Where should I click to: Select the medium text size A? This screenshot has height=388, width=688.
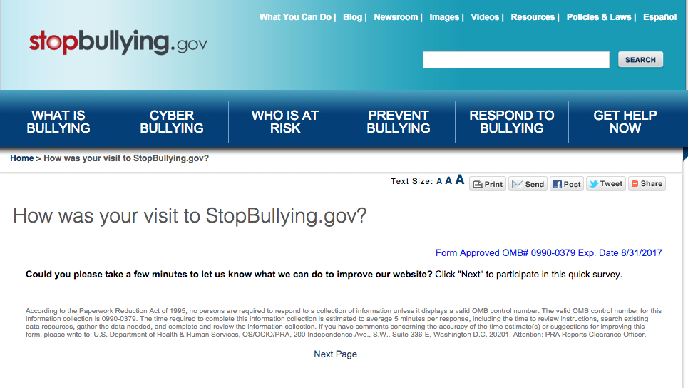tap(448, 181)
